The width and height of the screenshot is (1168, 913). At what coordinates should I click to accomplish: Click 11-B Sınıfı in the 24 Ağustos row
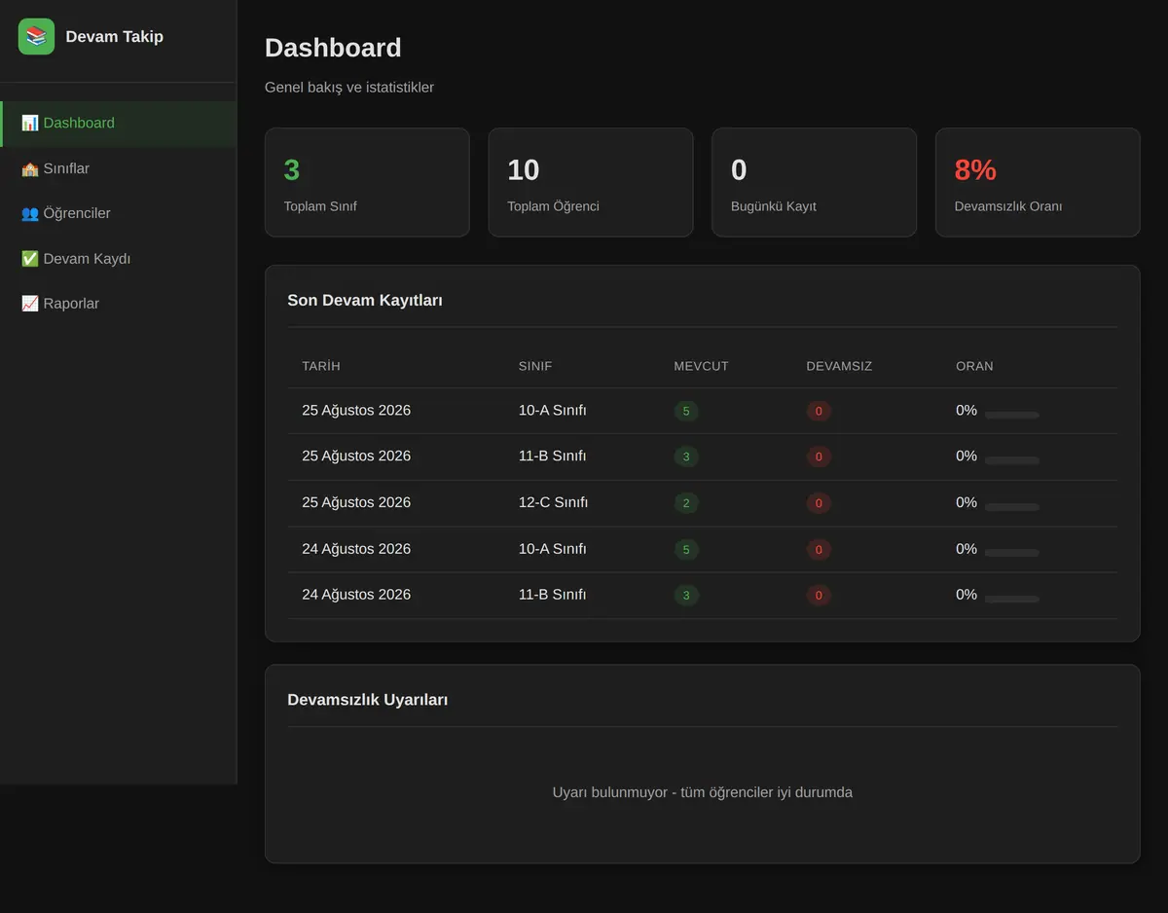[552, 595]
